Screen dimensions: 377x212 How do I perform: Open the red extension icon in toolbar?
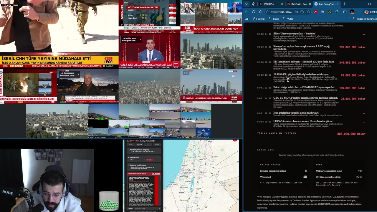(x=316, y=12)
